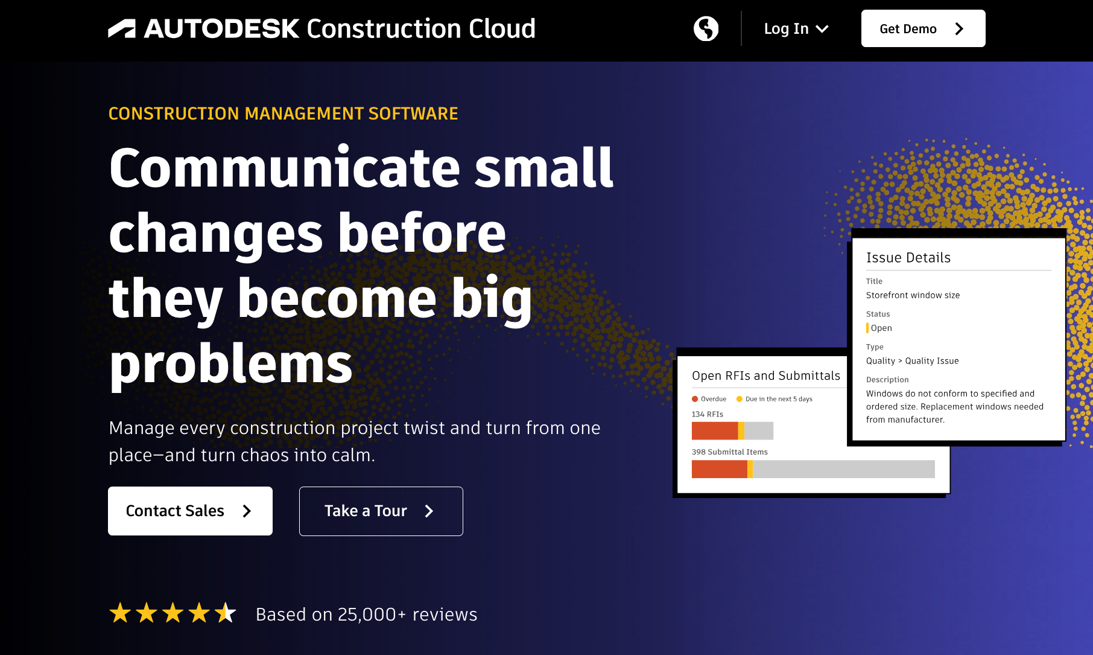This screenshot has width=1093, height=655.
Task: Click the Issue Details card
Action: [959, 339]
